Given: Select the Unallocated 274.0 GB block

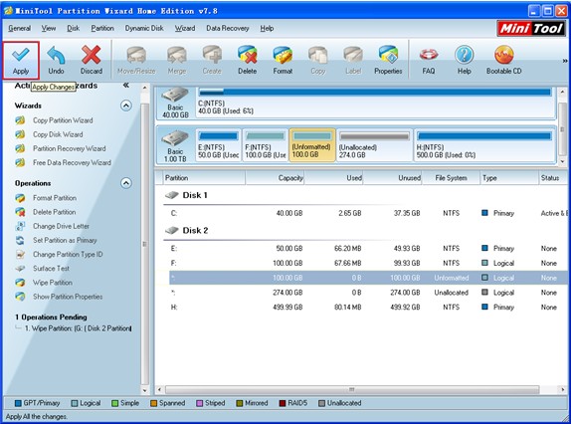Looking at the screenshot, I should point(374,145).
